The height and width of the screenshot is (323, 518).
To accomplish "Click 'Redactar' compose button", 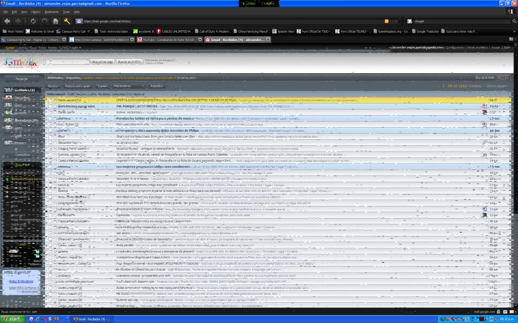I will (x=22, y=79).
